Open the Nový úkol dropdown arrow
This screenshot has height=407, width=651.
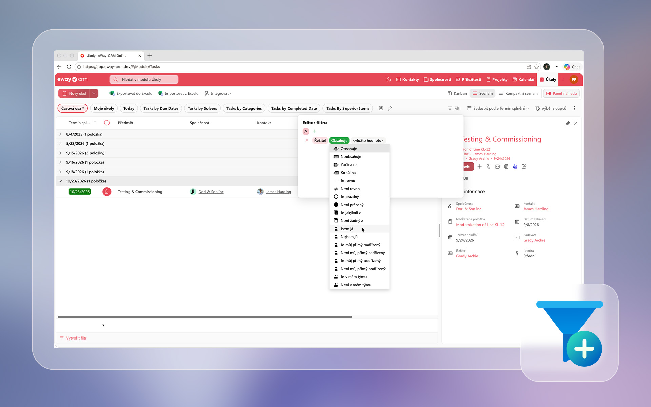pos(94,93)
